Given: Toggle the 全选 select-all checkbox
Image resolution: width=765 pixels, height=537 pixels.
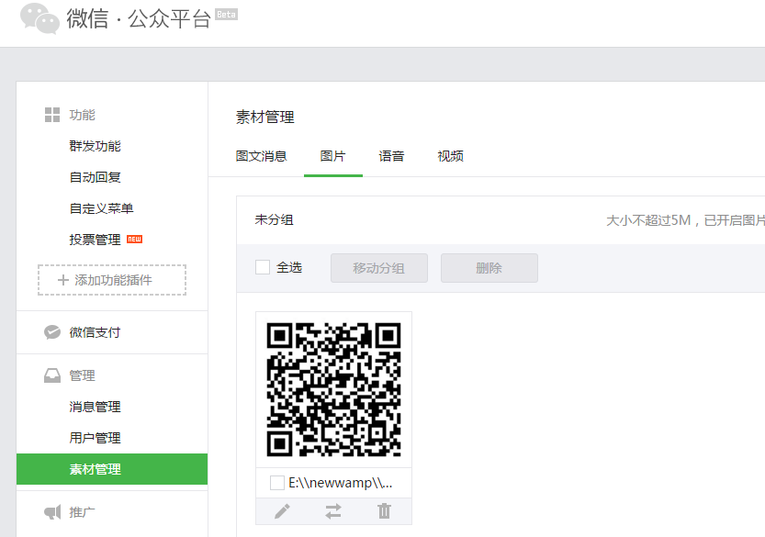Looking at the screenshot, I should coord(263,267).
